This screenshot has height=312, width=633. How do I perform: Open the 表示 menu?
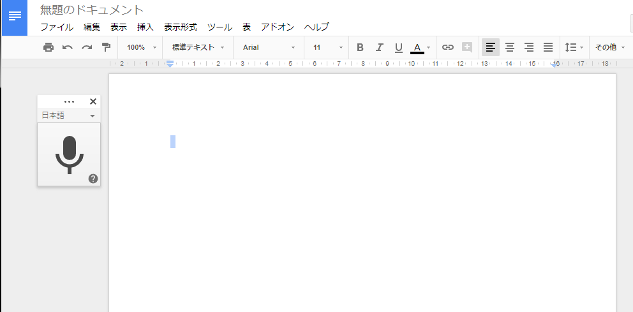pyautogui.click(x=119, y=27)
